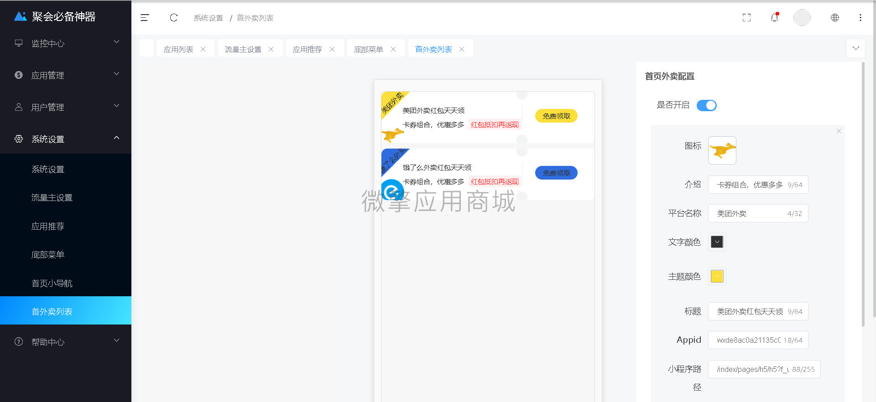This screenshot has width=876, height=402.
Task: Click the 系统设置 gear icon
Action: (19, 139)
